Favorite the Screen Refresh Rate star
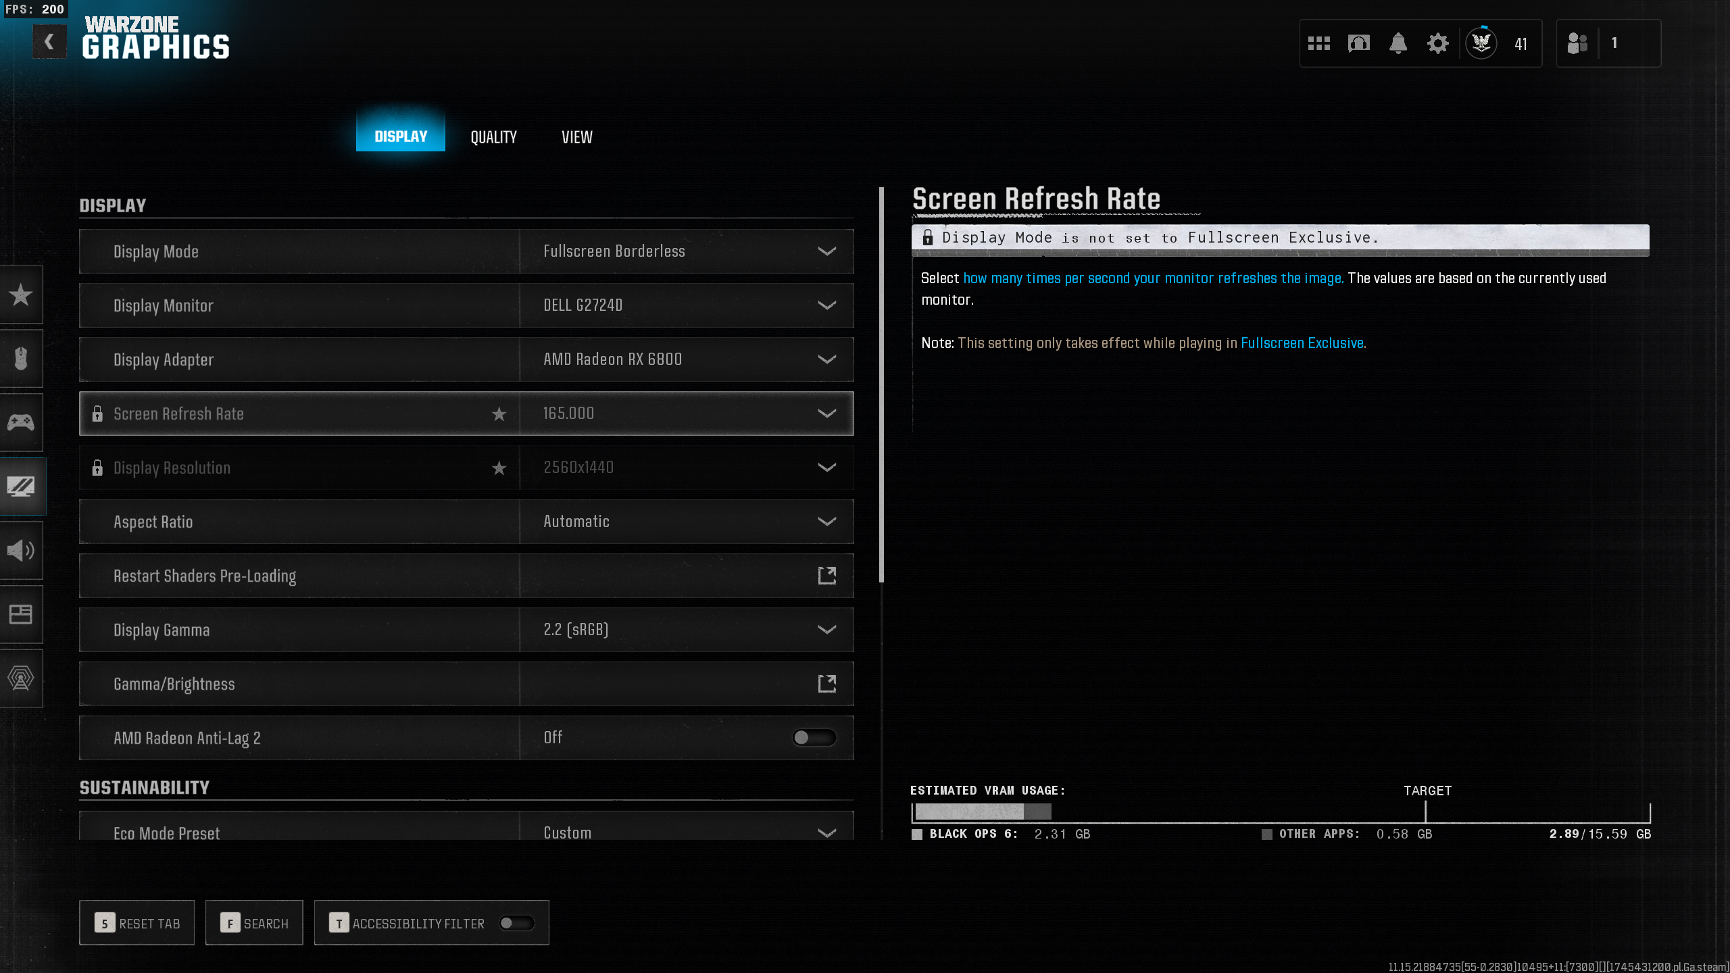 point(499,414)
